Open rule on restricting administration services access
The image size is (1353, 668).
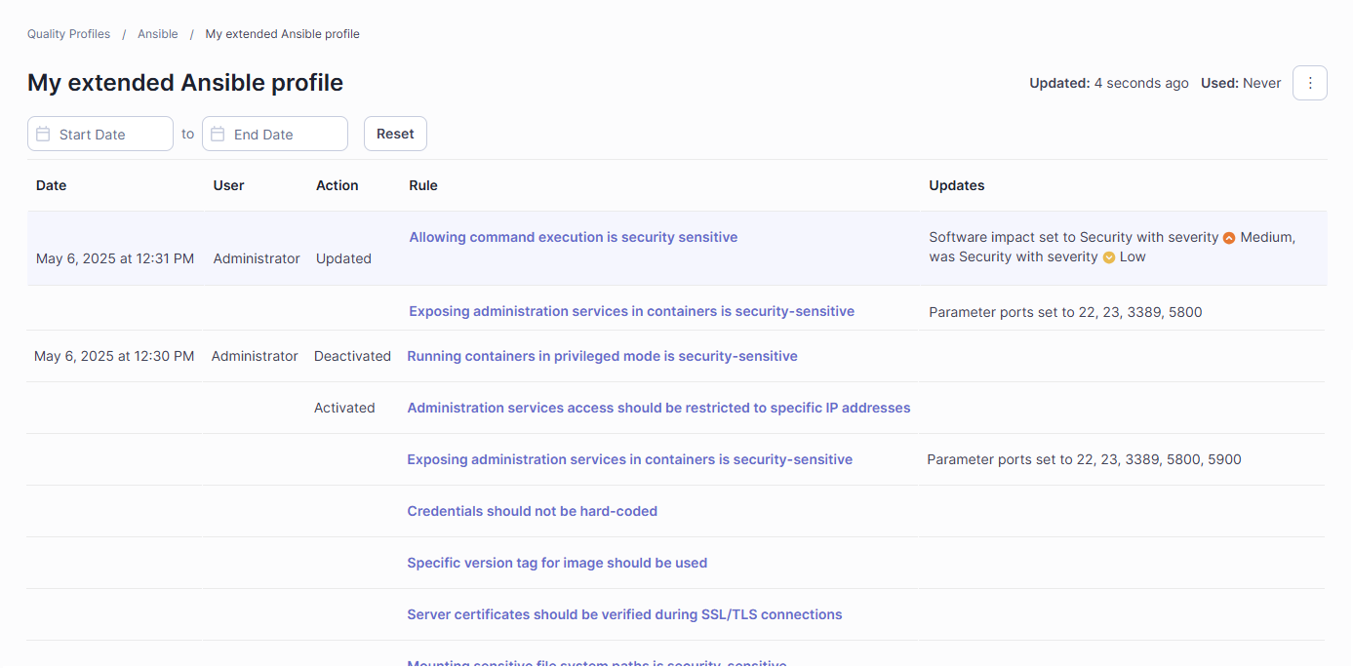[658, 408]
